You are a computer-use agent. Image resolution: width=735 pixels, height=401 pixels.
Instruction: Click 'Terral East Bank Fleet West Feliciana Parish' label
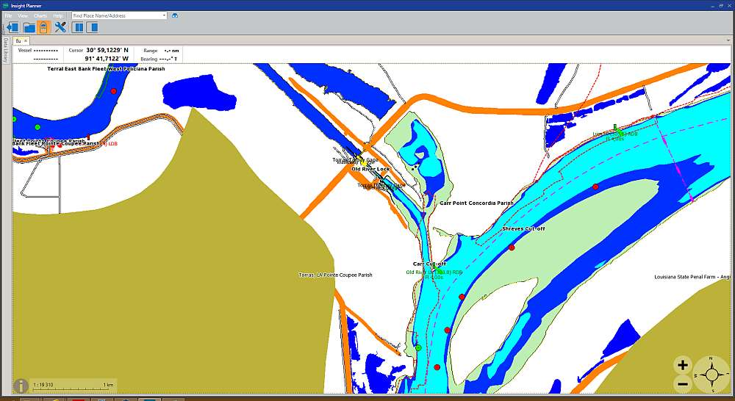coord(106,69)
